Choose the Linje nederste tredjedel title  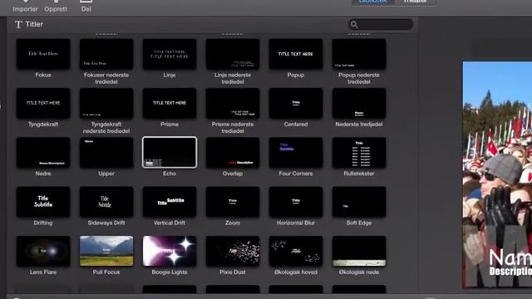(233, 54)
